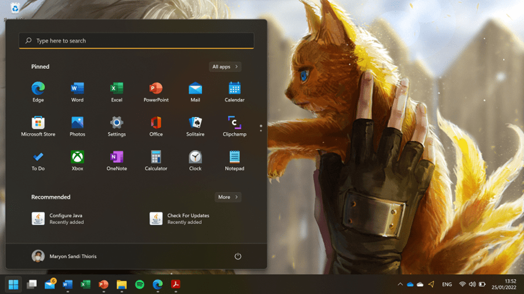Open volume speaker tray icon
The image size is (524, 294).
472,284
